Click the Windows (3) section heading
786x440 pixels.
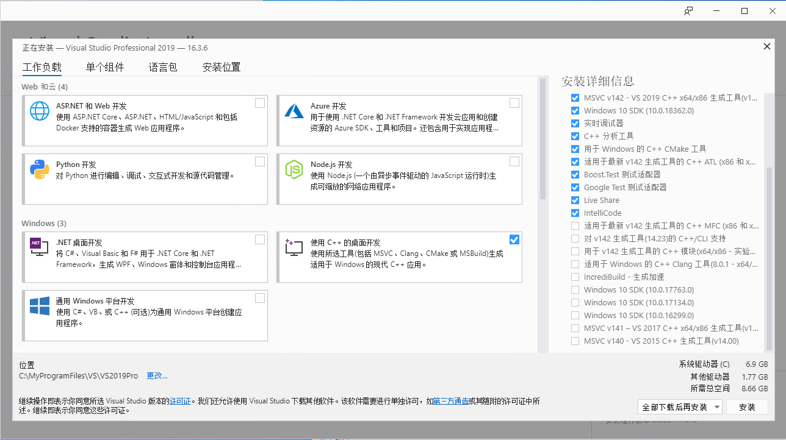click(44, 223)
